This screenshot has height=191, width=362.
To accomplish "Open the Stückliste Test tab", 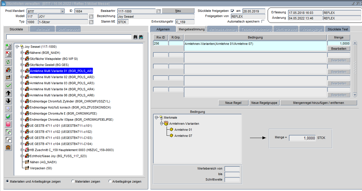I will coord(337,29).
